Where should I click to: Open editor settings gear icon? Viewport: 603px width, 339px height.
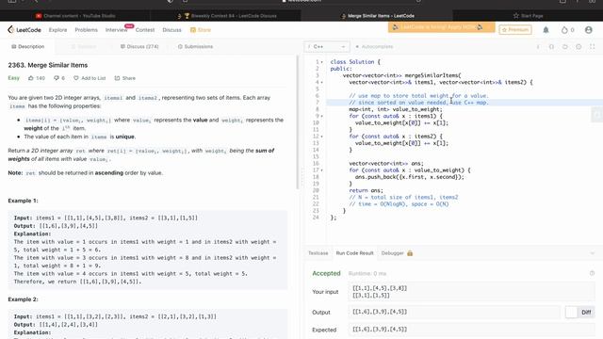[x=579, y=46]
